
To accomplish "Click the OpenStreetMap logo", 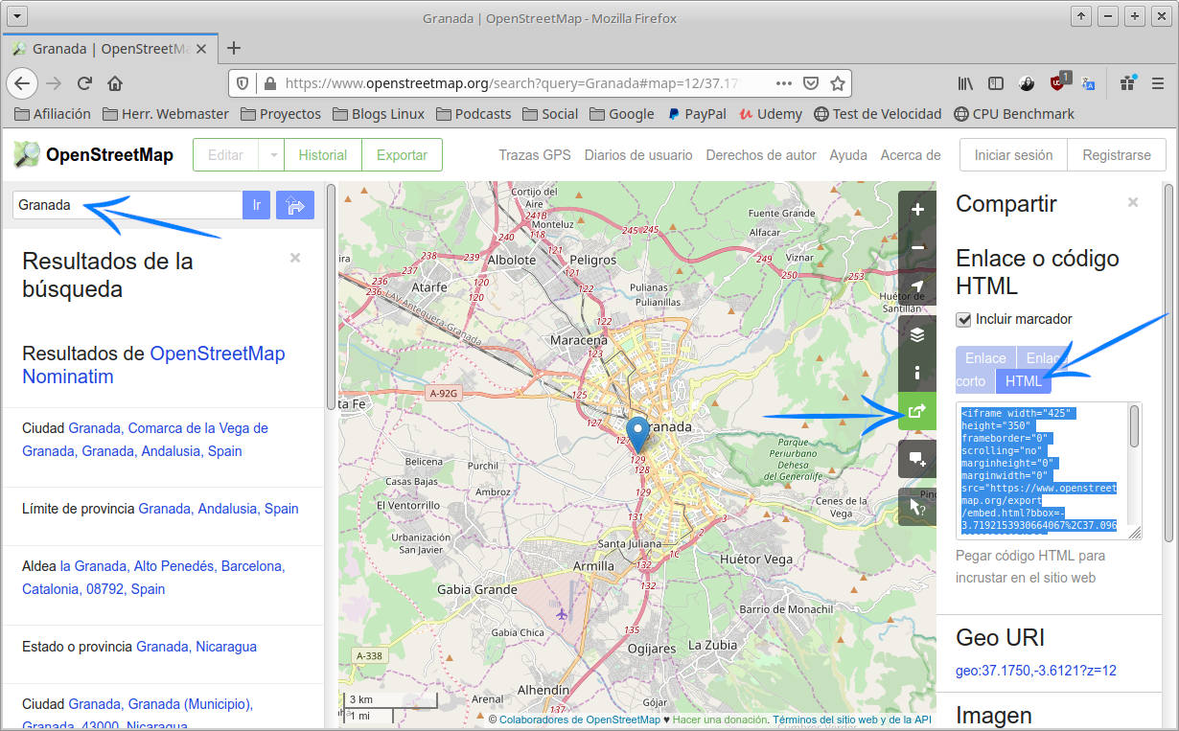I will (93, 154).
